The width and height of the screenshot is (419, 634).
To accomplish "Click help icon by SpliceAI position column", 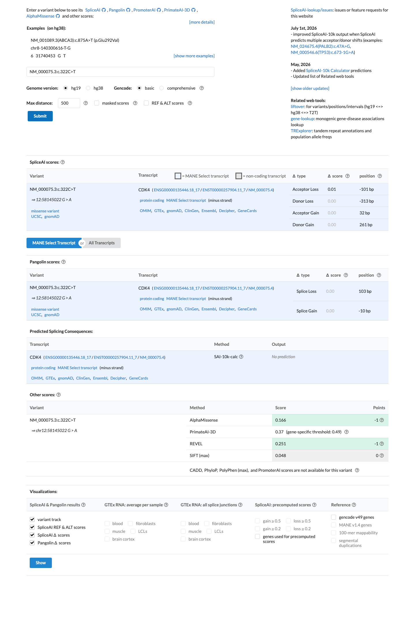I will [x=380, y=176].
